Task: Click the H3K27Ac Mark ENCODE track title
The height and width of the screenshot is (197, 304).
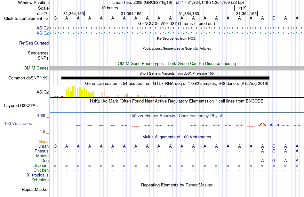Action: [176, 101]
